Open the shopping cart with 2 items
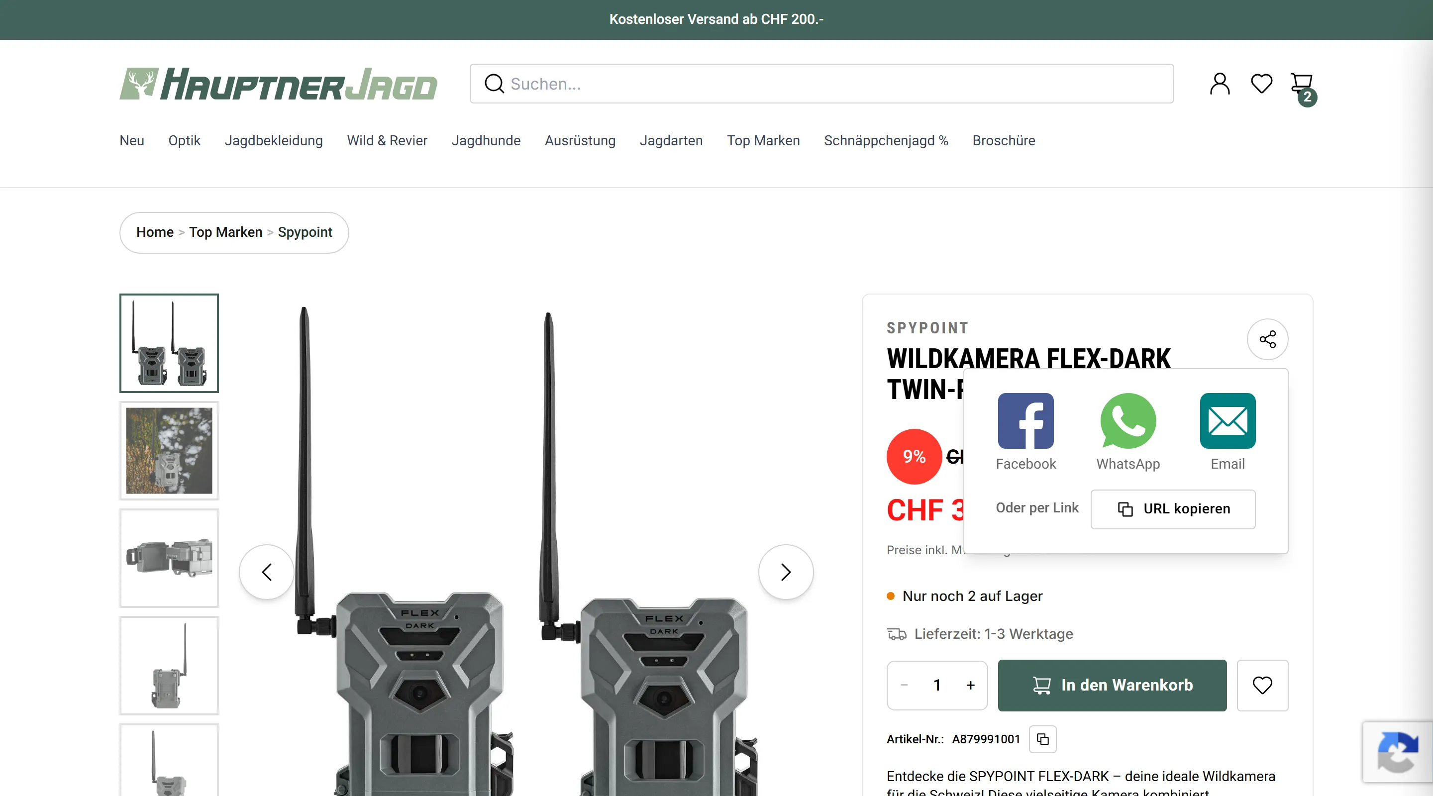The height and width of the screenshot is (796, 1433). click(1303, 88)
